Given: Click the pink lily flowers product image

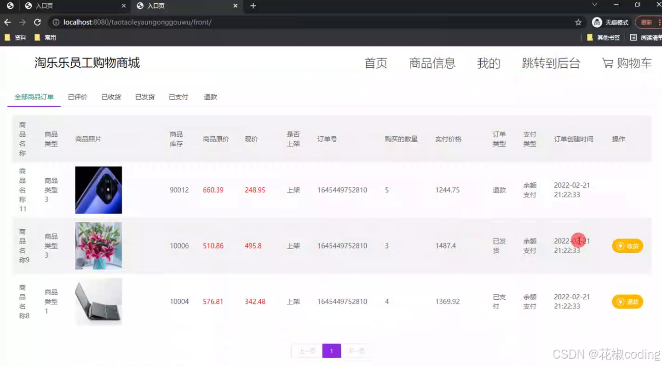Looking at the screenshot, I should pos(98,246).
